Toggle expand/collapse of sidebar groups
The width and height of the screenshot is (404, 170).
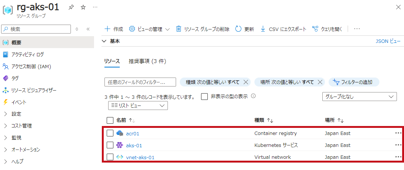click(76, 29)
